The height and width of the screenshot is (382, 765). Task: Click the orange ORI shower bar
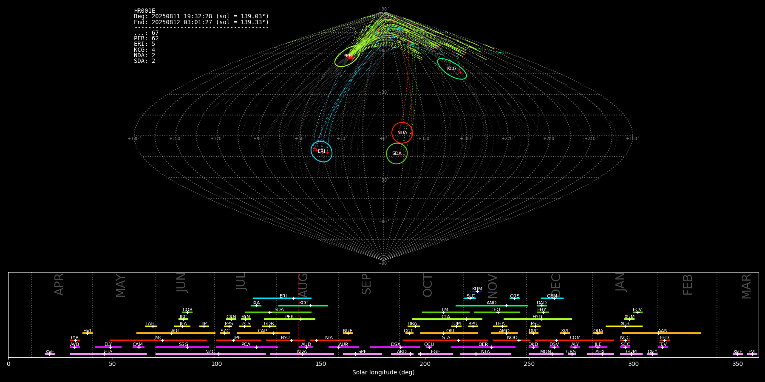pyautogui.click(x=449, y=333)
